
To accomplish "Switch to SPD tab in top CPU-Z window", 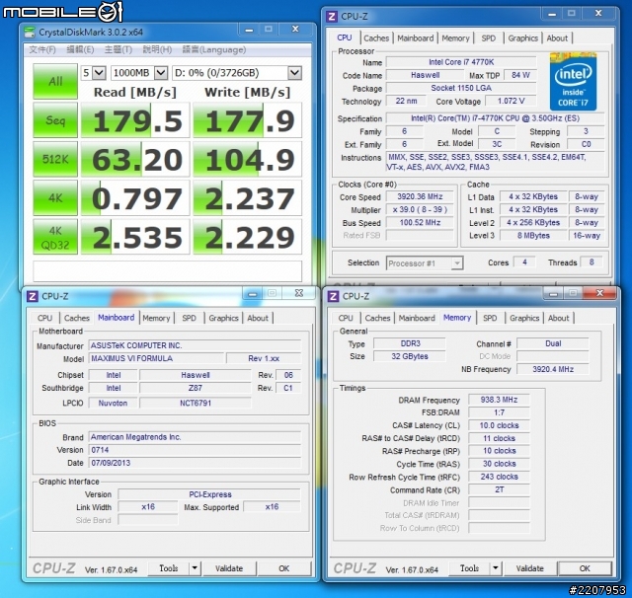I will pos(489,38).
